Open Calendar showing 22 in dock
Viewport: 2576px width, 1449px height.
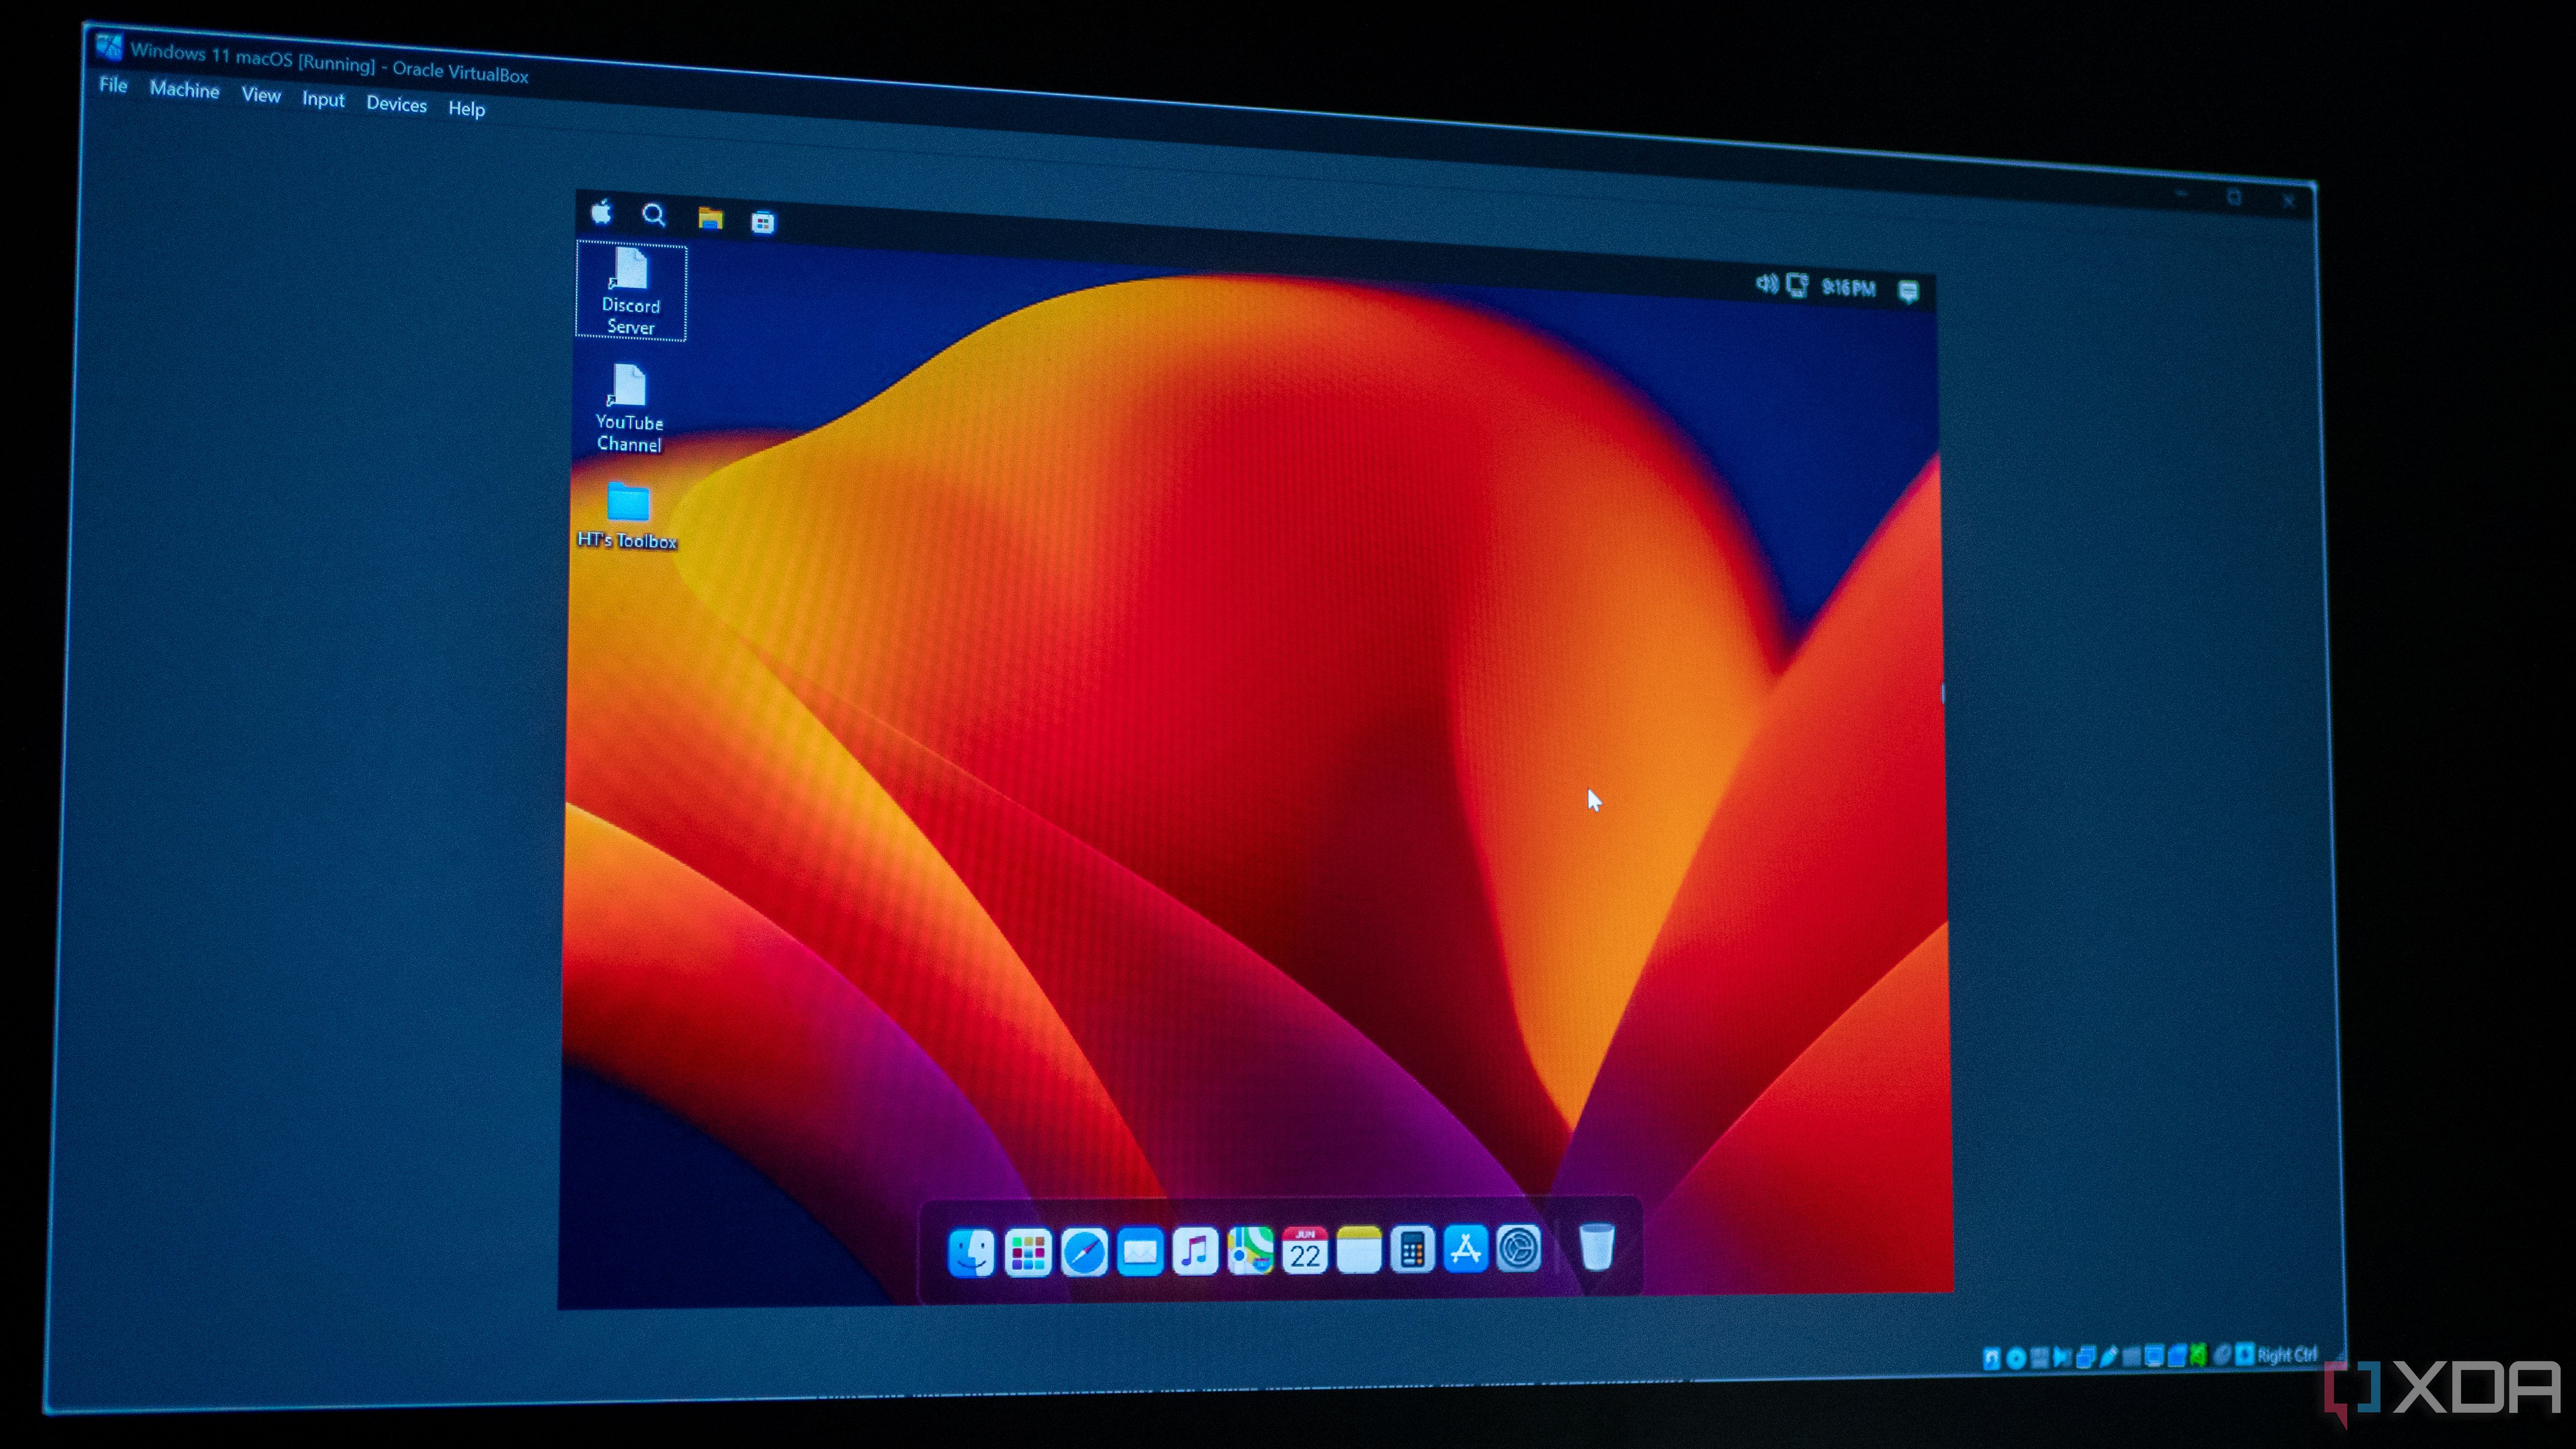(x=1305, y=1250)
